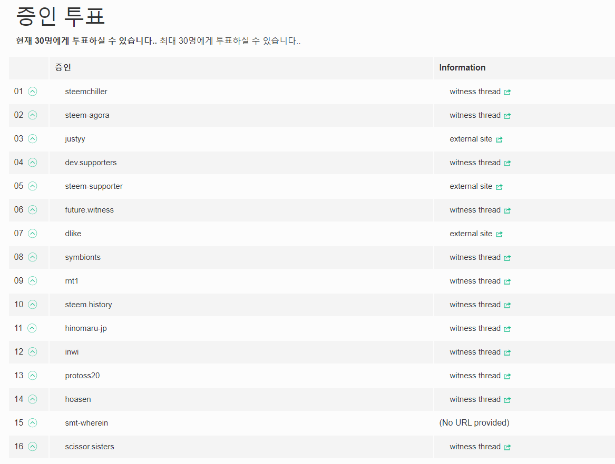This screenshot has height=464, width=615.
Task: Open symbionts' witness thread link
Action: pos(480,257)
